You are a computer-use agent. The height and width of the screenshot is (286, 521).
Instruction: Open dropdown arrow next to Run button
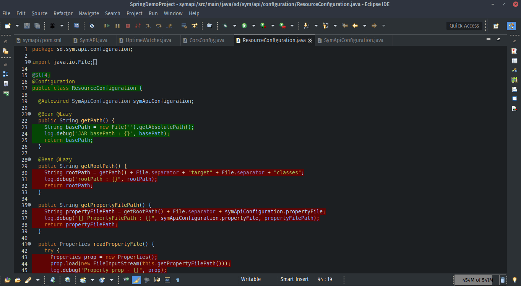click(x=253, y=26)
